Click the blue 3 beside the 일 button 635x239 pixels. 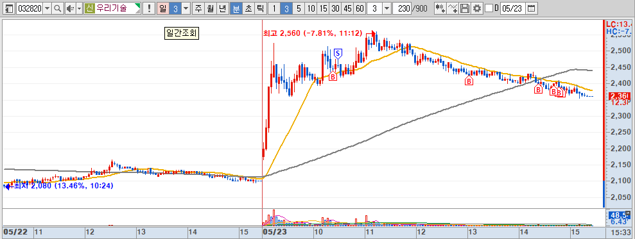pyautogui.click(x=175, y=8)
